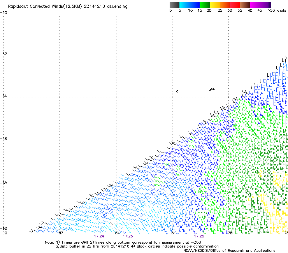
Task: Click the yellow 20-25 knots legend segment
Action: (215, 5)
